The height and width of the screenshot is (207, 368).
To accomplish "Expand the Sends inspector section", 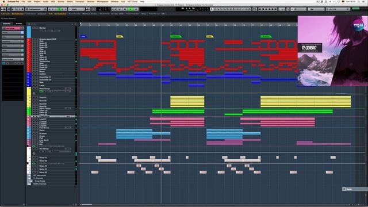I will (13, 46).
